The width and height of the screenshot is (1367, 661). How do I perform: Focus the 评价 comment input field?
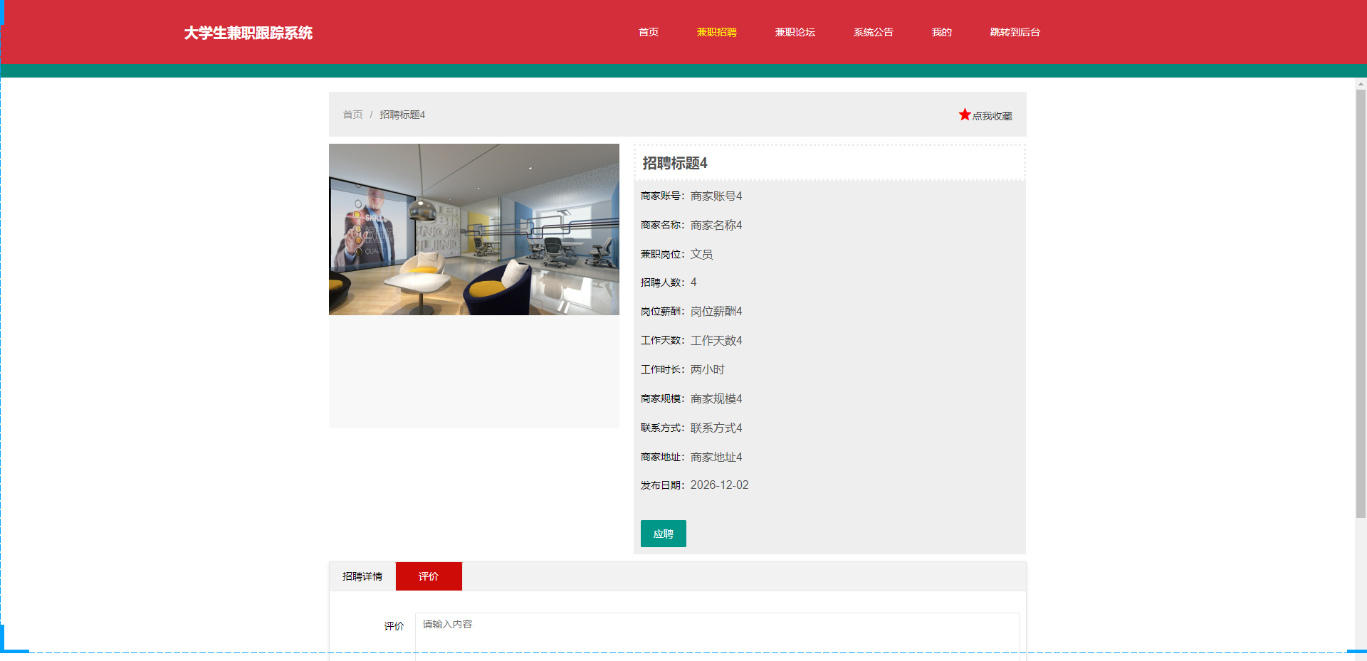(x=717, y=637)
